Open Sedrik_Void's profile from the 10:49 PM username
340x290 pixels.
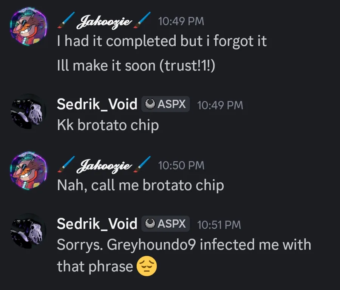click(x=97, y=104)
